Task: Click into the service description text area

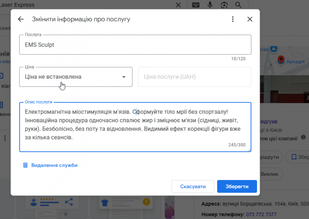Action: point(135,127)
